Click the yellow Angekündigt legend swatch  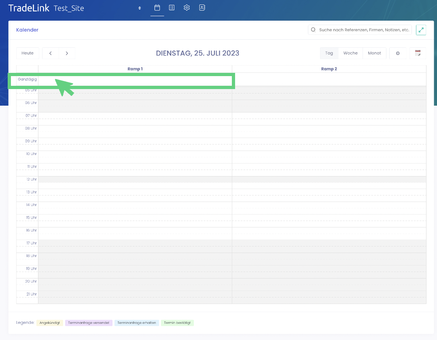coord(50,323)
